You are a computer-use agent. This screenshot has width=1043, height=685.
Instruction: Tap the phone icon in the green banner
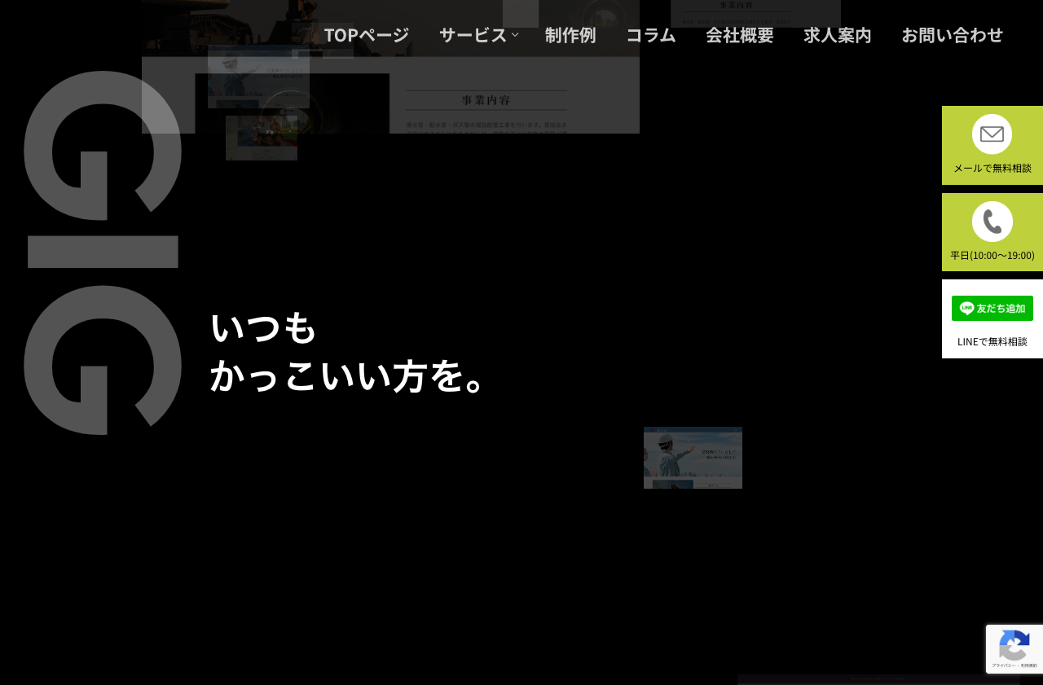[992, 221]
